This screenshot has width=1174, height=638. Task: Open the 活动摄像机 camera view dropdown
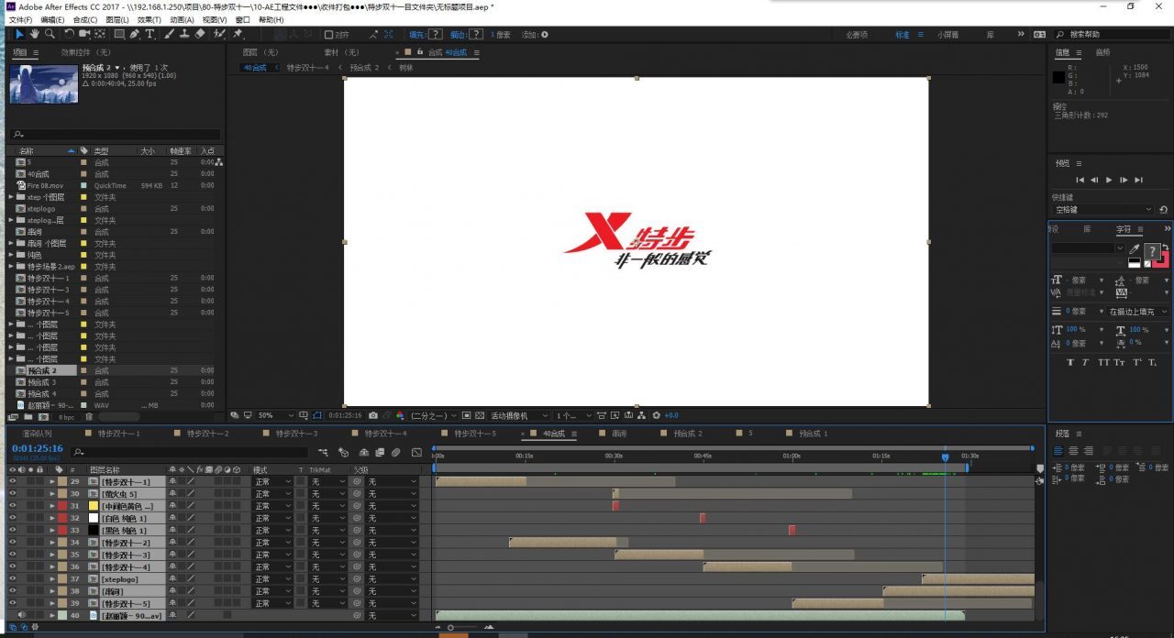point(518,415)
